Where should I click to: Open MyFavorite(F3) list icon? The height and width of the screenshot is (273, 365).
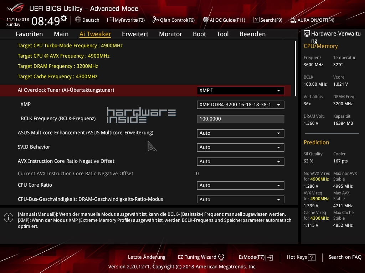pos(110,20)
